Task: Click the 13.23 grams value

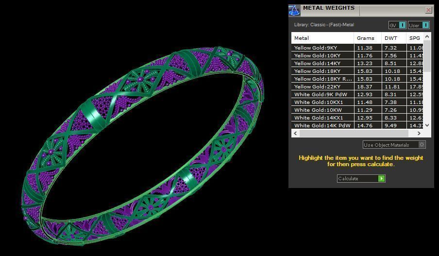Action: (365, 64)
